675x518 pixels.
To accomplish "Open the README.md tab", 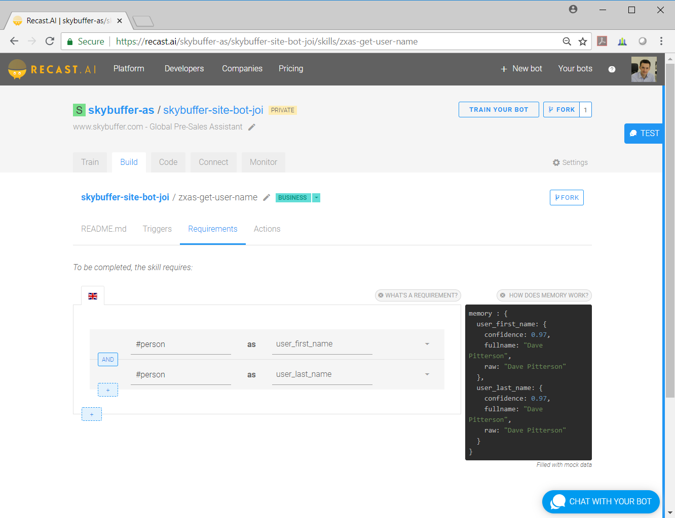I will tap(104, 229).
